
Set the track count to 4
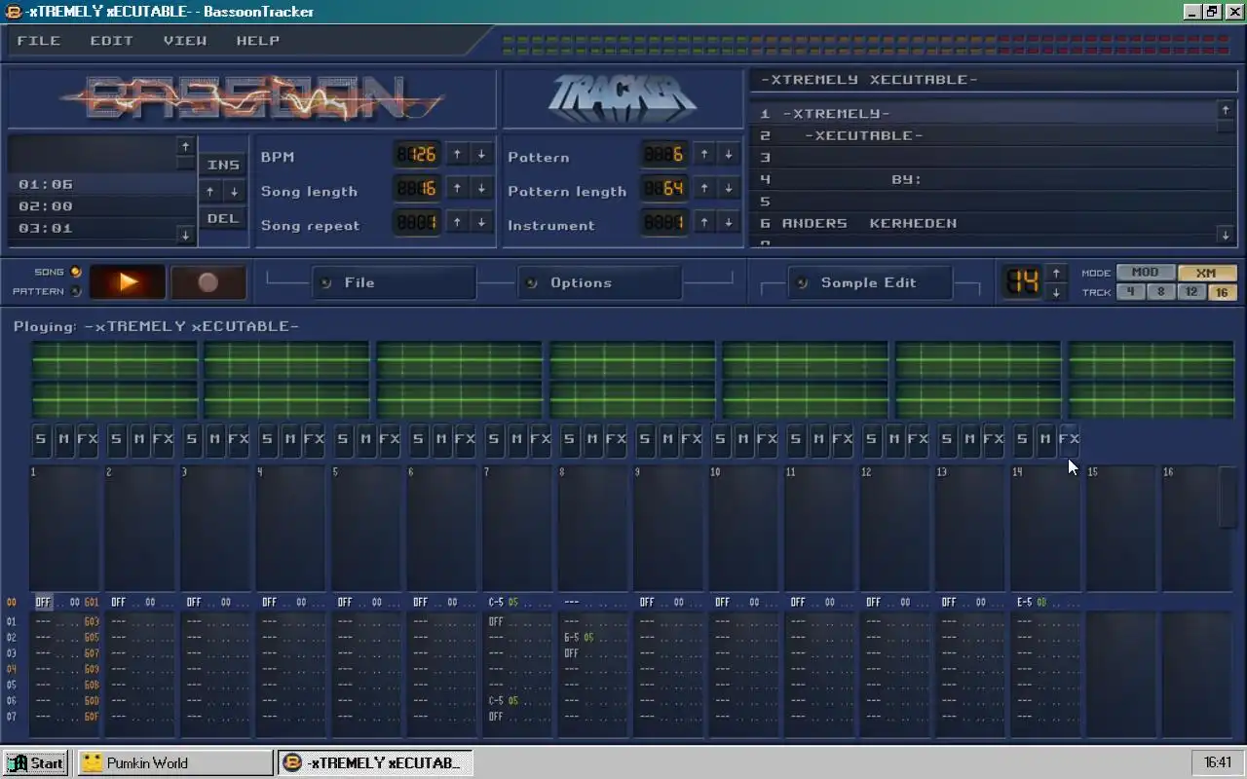(x=1130, y=292)
